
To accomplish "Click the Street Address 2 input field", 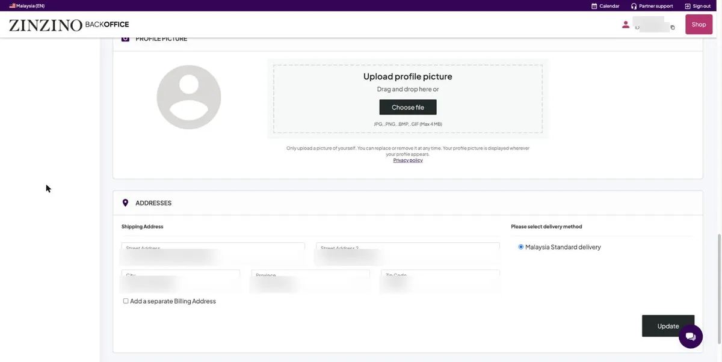I will [408, 254].
